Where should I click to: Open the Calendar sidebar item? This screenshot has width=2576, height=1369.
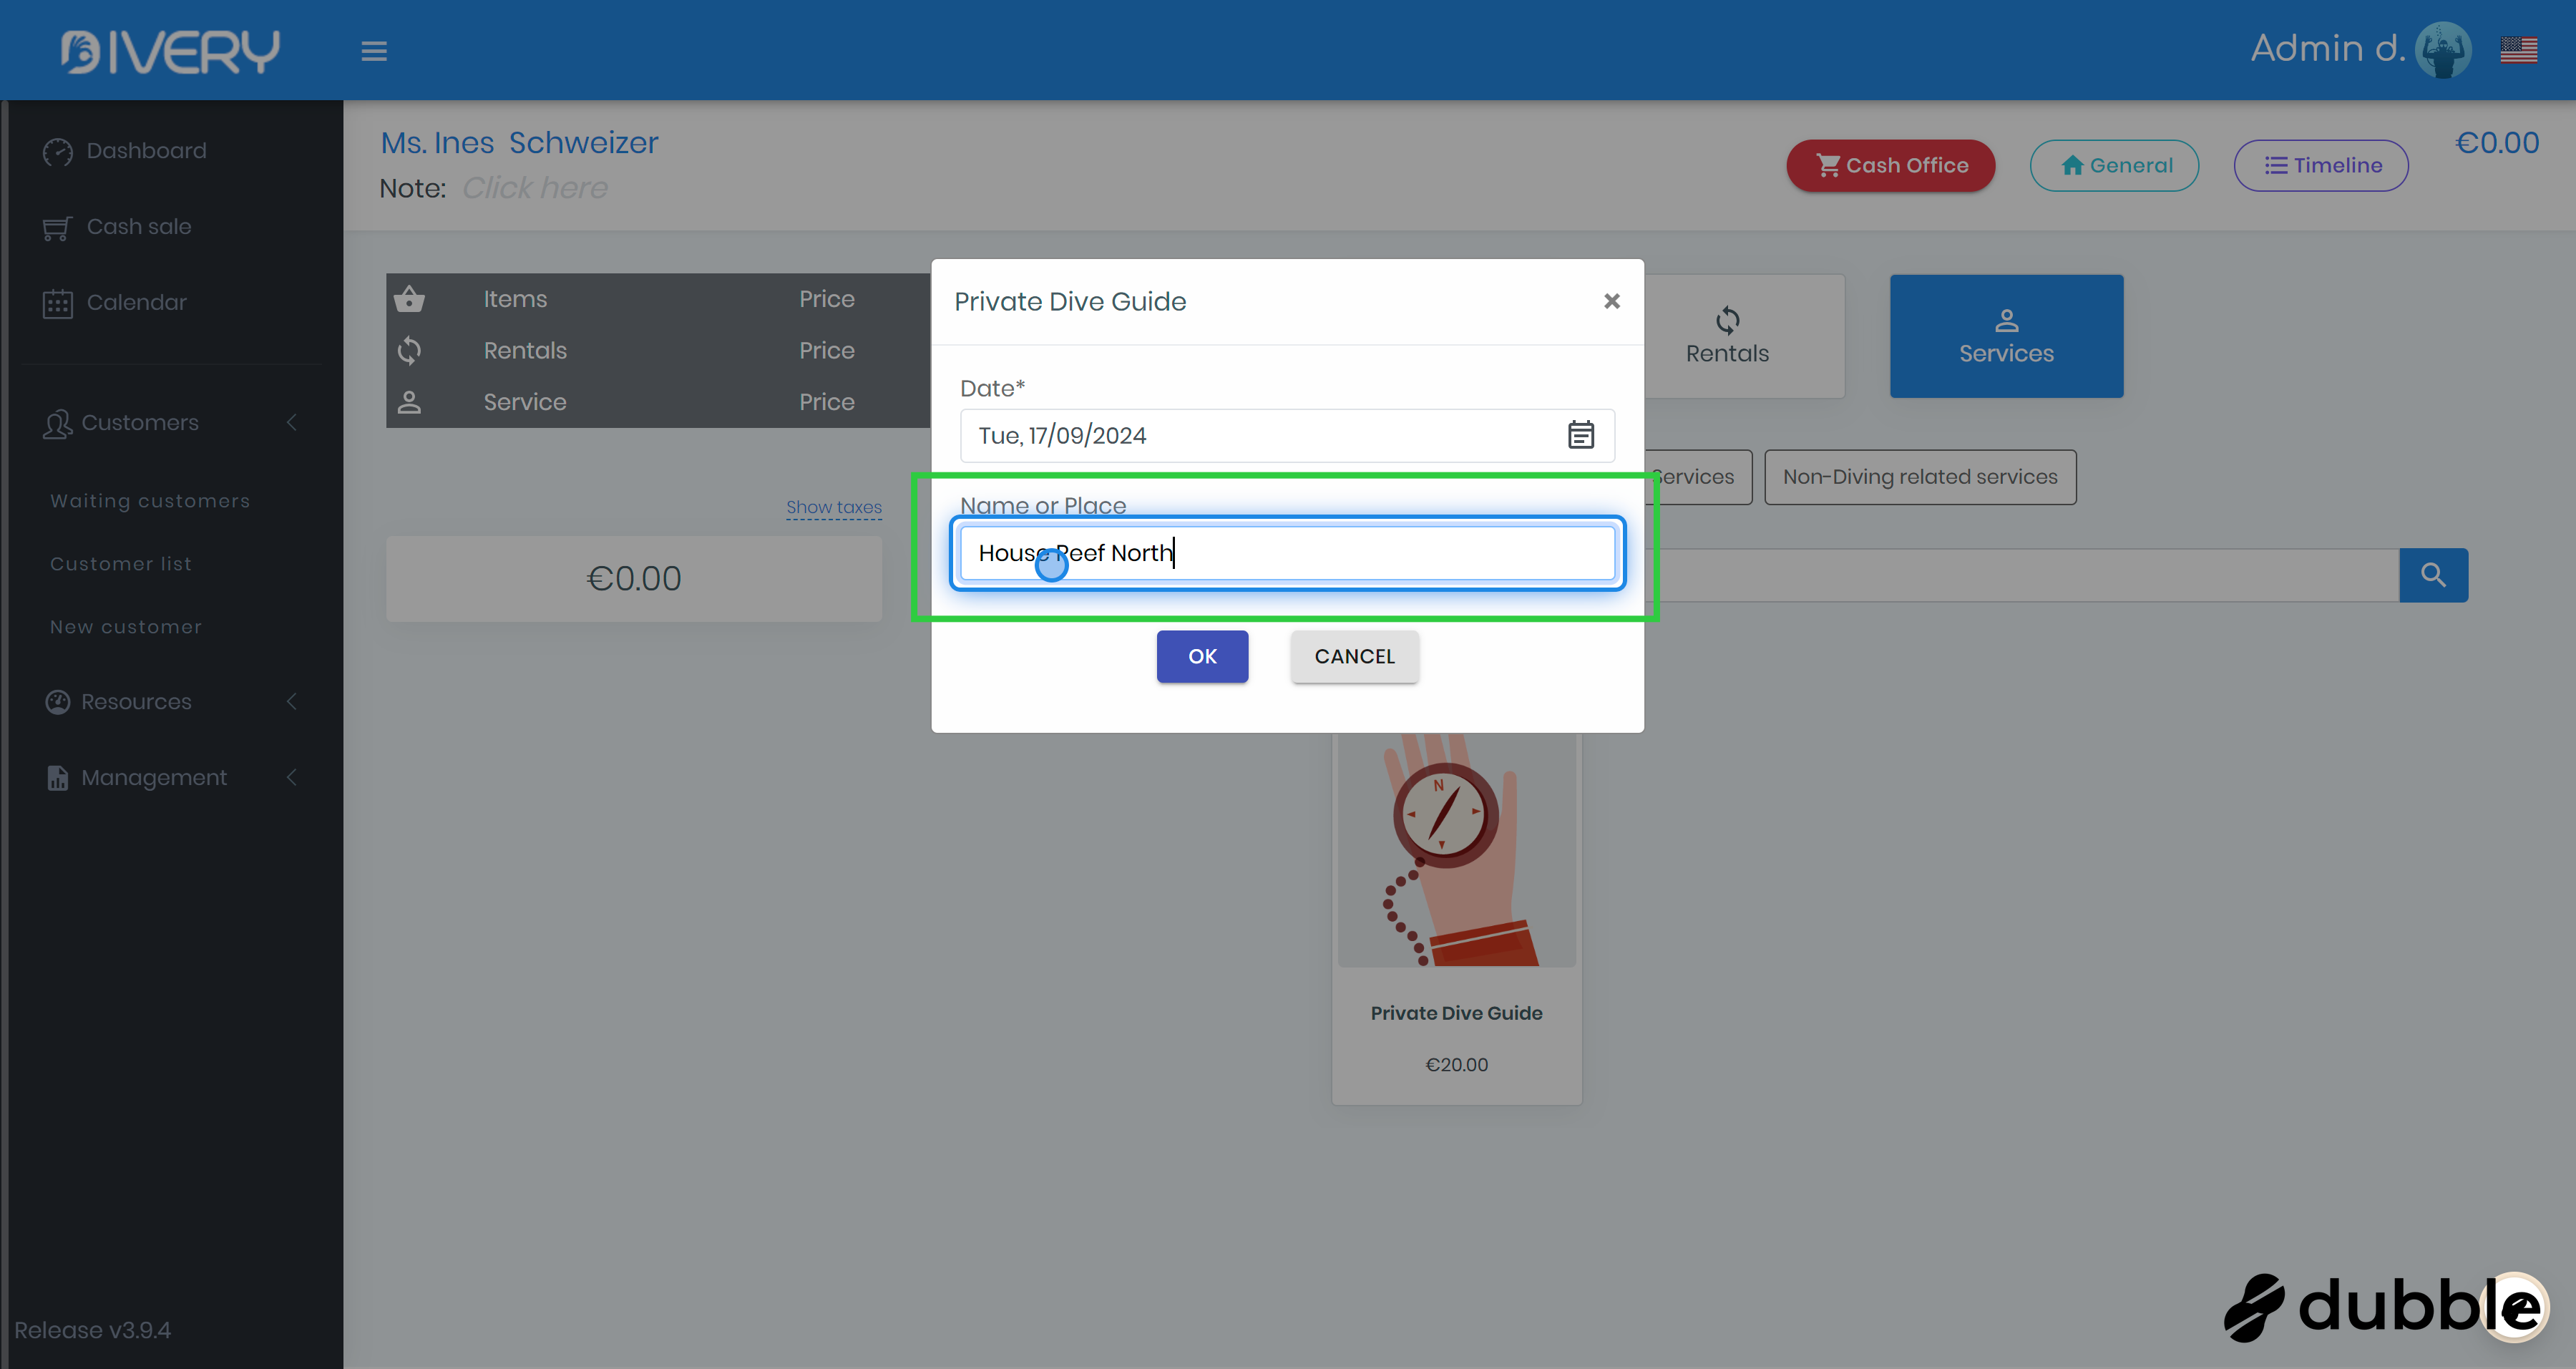pyautogui.click(x=136, y=302)
